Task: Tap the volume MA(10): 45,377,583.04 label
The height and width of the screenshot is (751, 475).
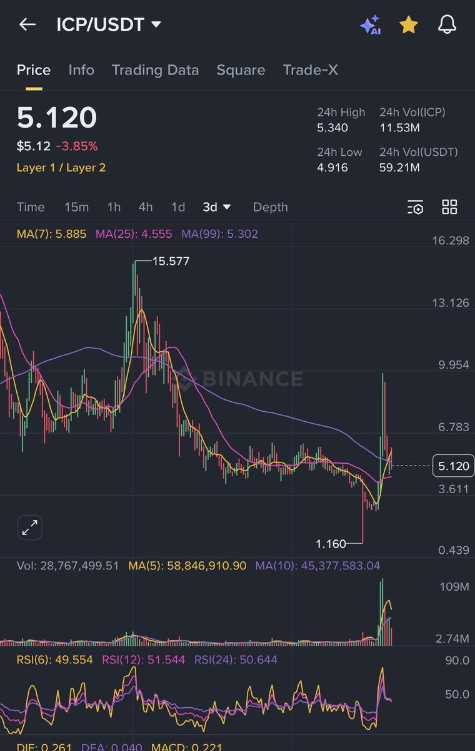Action: 317,566
